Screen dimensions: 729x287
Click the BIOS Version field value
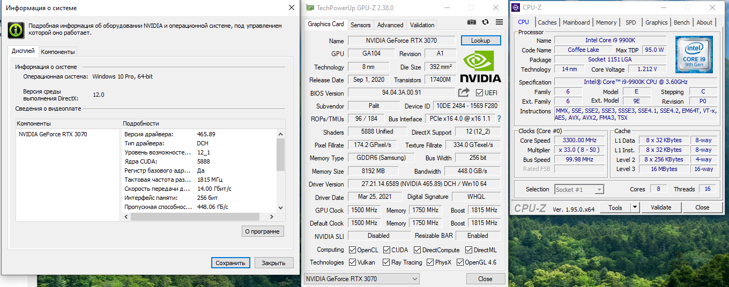(401, 92)
